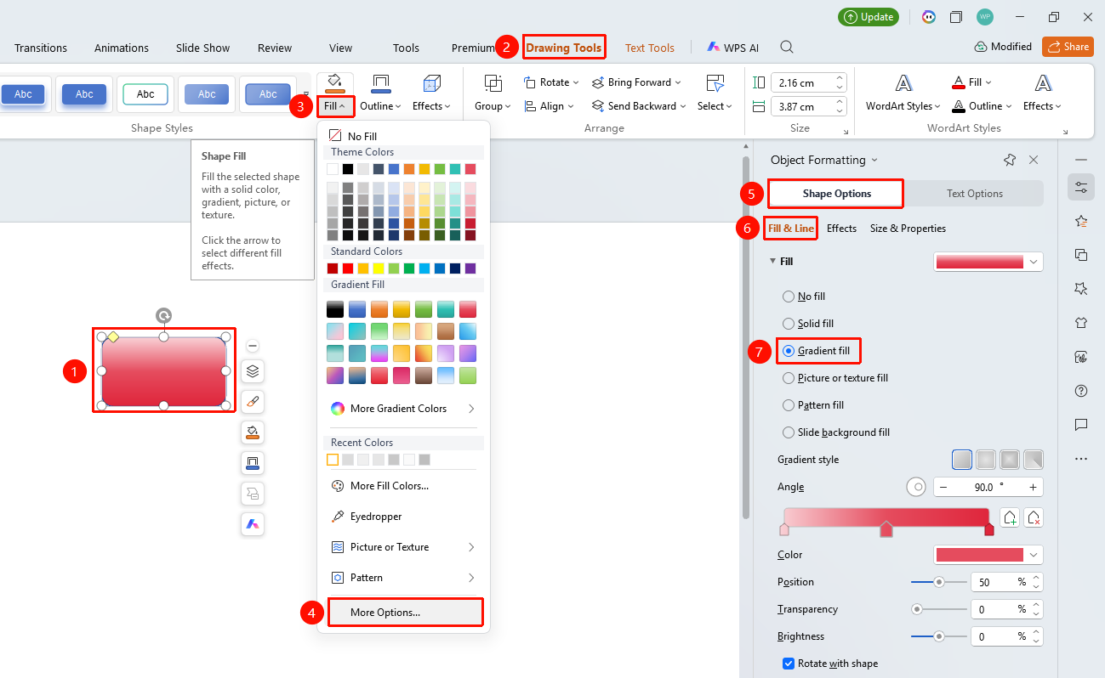Expand More Gradient Colors submenu

coord(403,409)
